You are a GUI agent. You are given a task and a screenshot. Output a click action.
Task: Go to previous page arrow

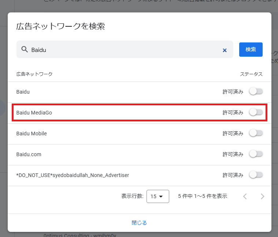pos(245,196)
